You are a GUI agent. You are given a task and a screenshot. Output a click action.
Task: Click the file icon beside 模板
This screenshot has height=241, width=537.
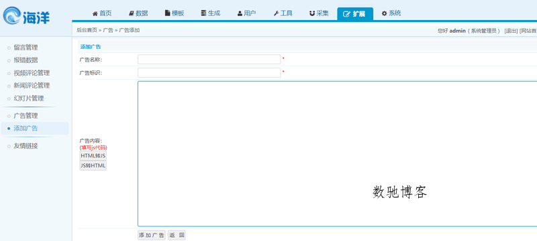coord(167,13)
